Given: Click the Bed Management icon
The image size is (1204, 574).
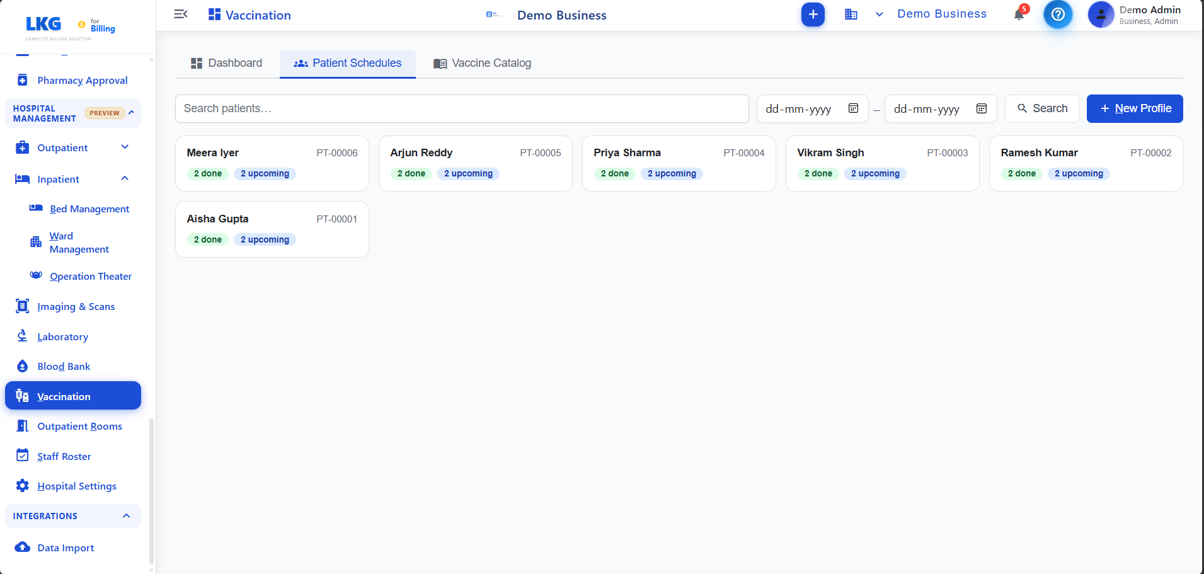Looking at the screenshot, I should 36,208.
